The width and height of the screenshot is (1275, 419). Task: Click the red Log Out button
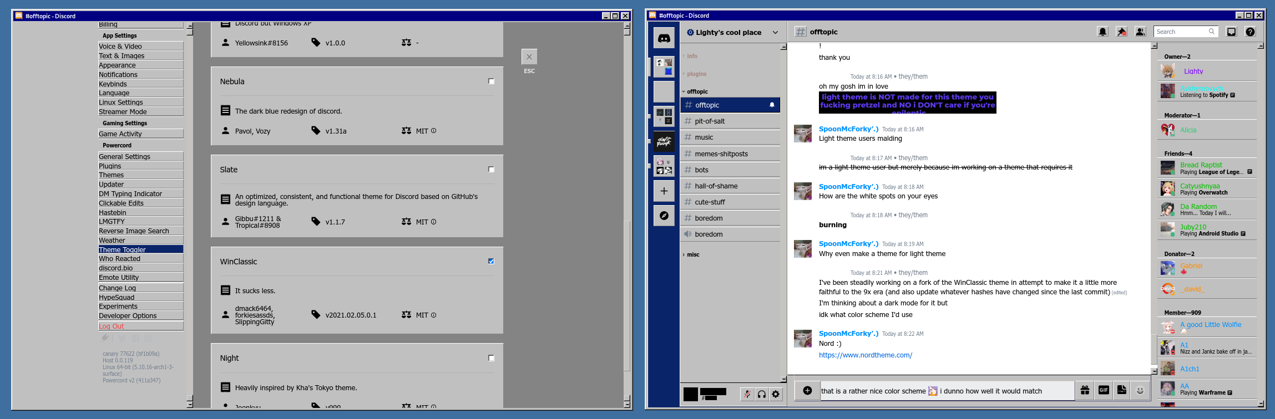tap(141, 326)
